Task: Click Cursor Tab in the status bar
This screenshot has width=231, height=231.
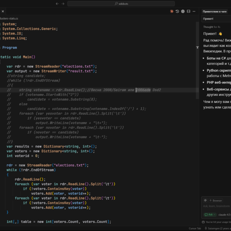Action: [195, 228]
